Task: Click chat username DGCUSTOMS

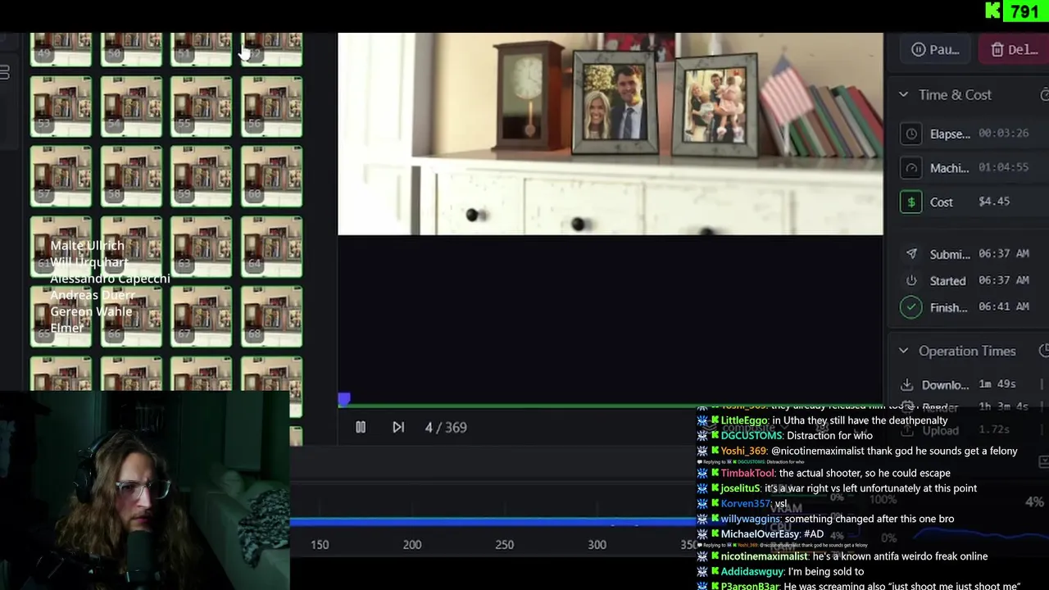Action: [752, 436]
